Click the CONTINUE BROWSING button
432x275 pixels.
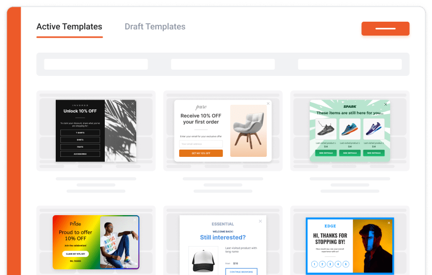[x=242, y=272]
